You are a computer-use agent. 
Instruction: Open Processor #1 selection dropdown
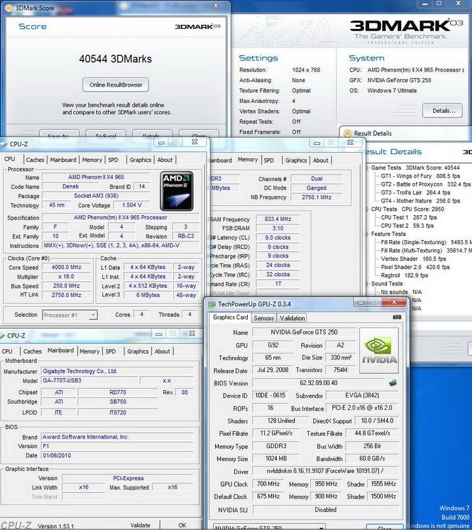[92, 315]
